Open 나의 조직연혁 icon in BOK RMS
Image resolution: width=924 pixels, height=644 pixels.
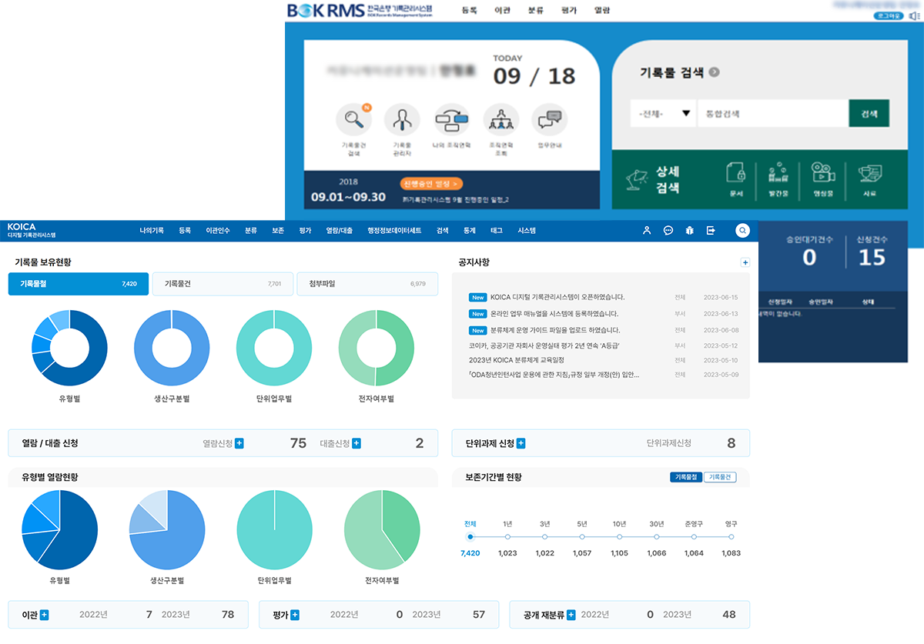pos(452,119)
